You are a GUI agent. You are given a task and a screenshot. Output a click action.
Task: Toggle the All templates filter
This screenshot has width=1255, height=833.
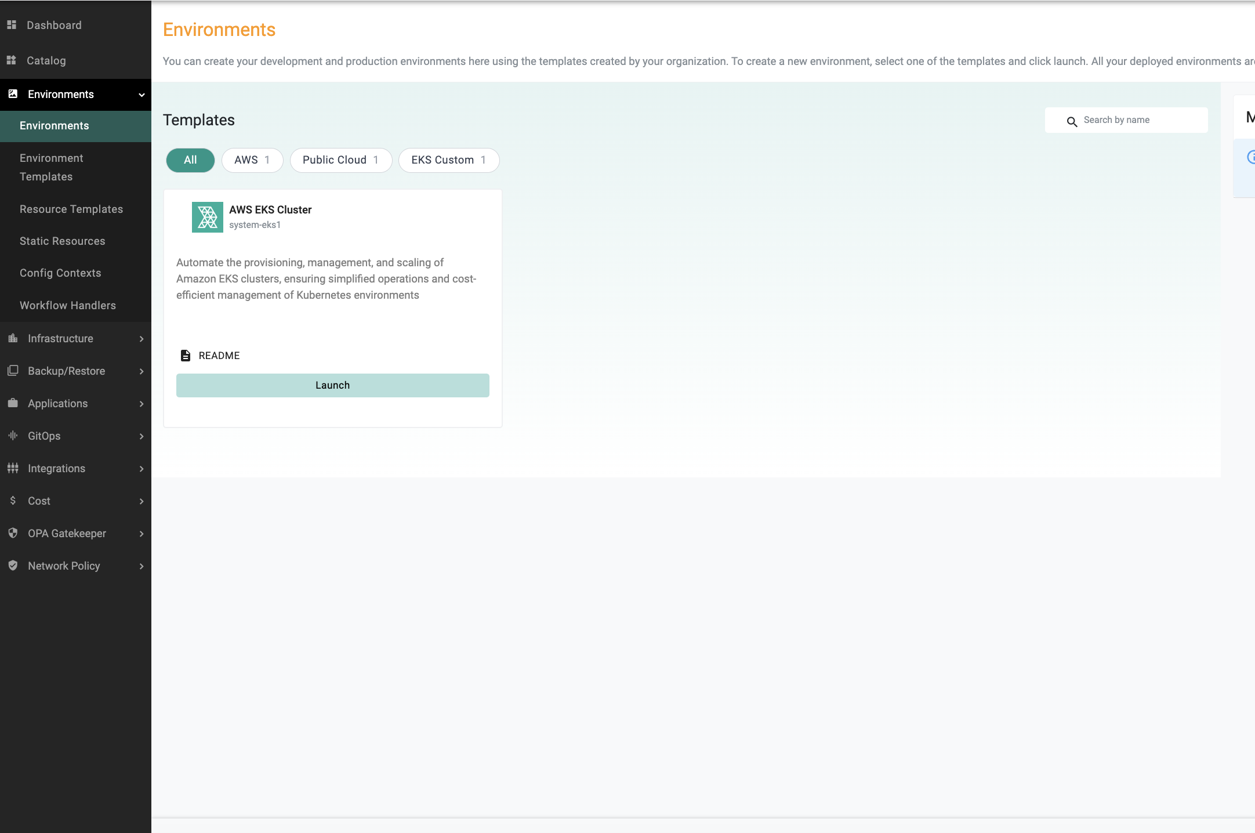(x=190, y=160)
